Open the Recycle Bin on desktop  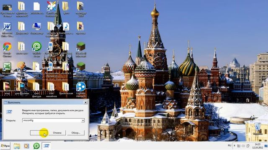tap(258, 127)
